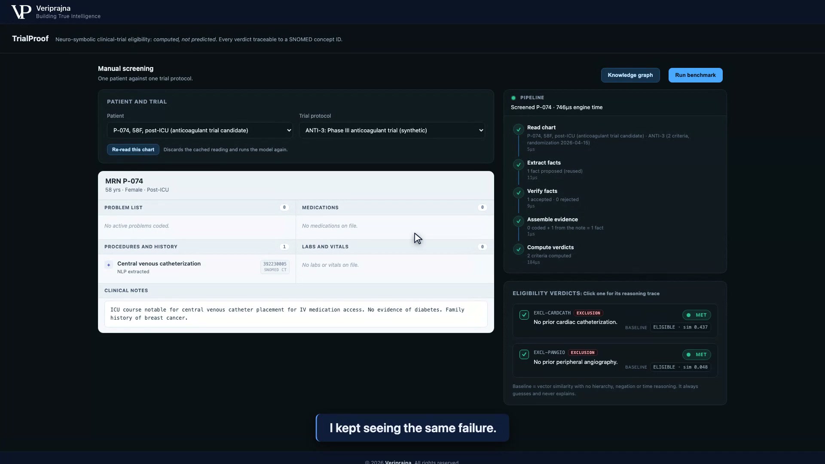Click the Veriprajna VP logo icon
825x464 pixels.
(21, 12)
